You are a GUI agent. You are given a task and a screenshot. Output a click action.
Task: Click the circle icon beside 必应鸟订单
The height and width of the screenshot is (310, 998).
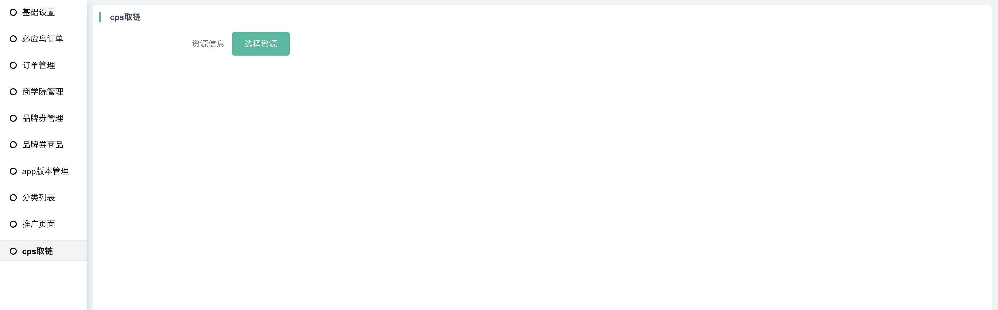pyautogui.click(x=13, y=39)
